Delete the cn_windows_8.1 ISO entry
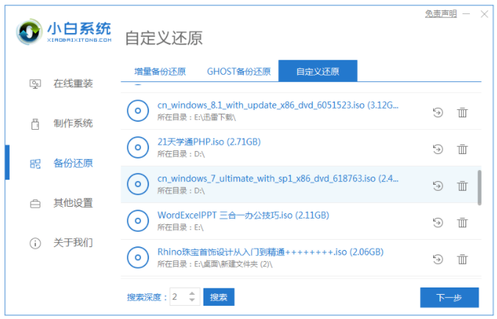The height and width of the screenshot is (319, 497). coord(462,112)
